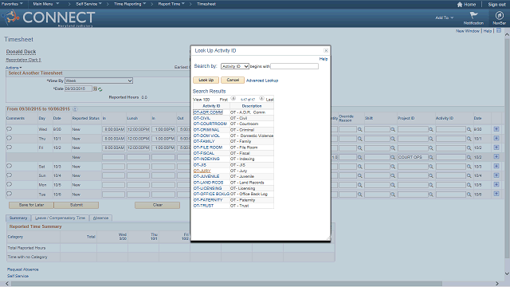Switch to Leave / Compensatory Time tab
Screen dimensions: 510x287
[60, 218]
